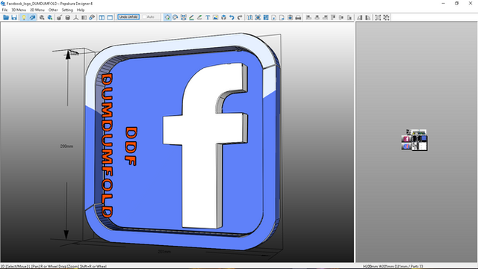
Task: Toggle the Auto checkbox
Action: pos(145,17)
